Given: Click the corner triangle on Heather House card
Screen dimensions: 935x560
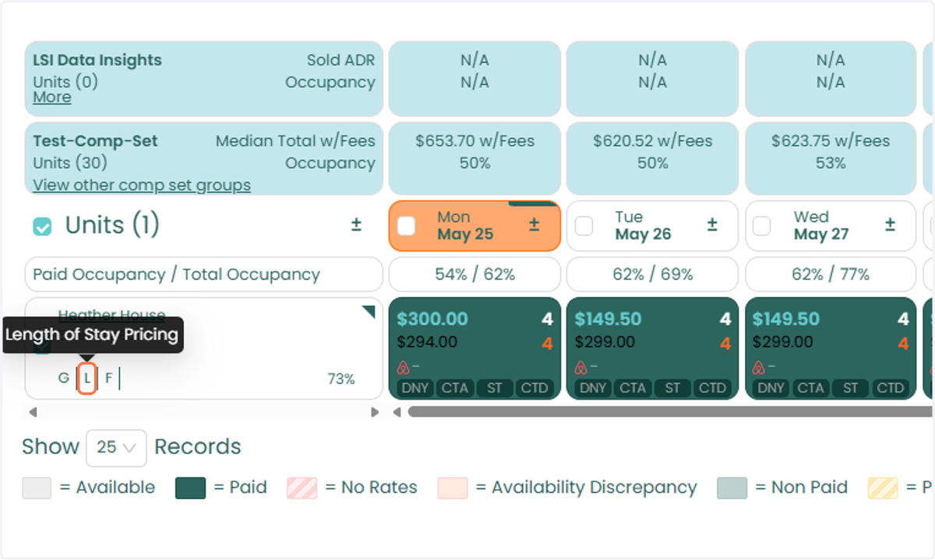Looking at the screenshot, I should (369, 312).
